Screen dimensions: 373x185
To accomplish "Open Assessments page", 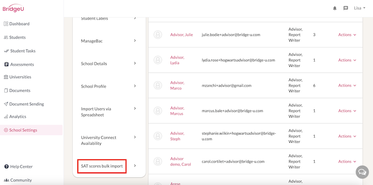I will [22, 64].
